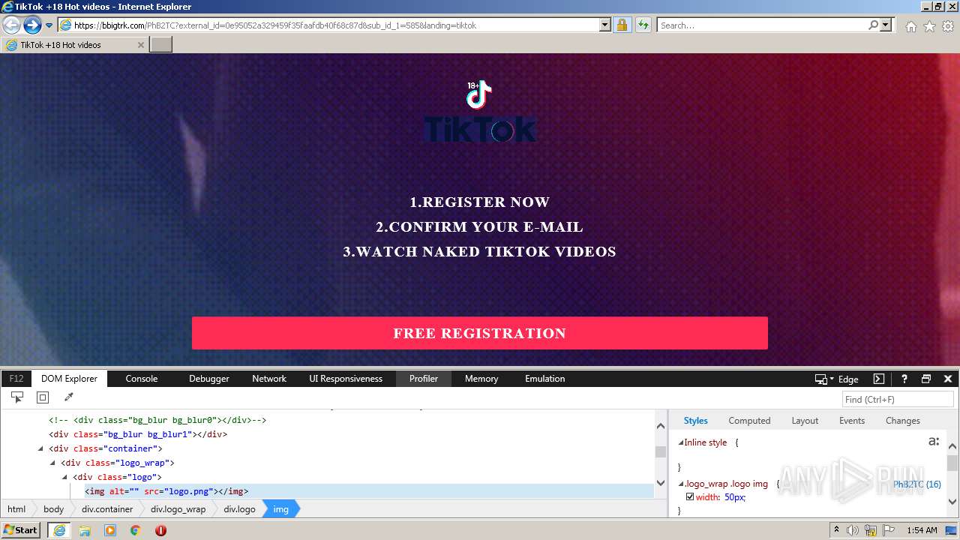Click the F12 label in developer tools
Viewport: 960px width, 540px height.
(16, 379)
